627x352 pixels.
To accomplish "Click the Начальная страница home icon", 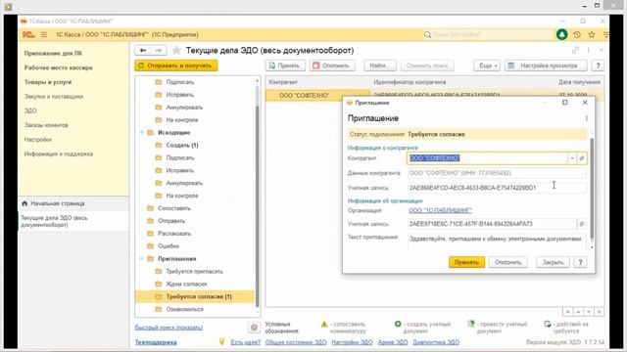I will (24, 203).
